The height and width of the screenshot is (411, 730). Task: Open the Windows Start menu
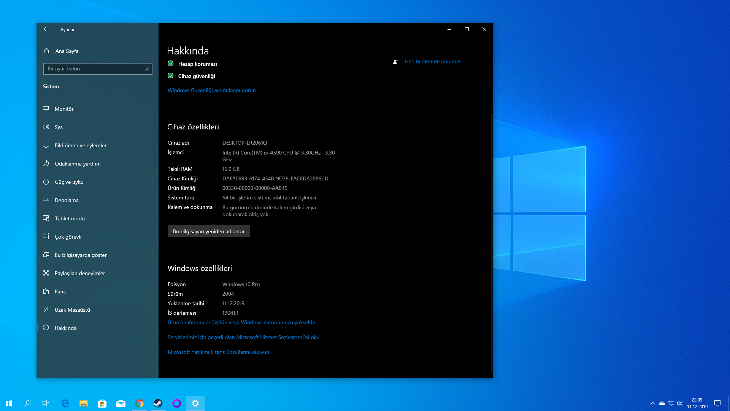click(9, 403)
